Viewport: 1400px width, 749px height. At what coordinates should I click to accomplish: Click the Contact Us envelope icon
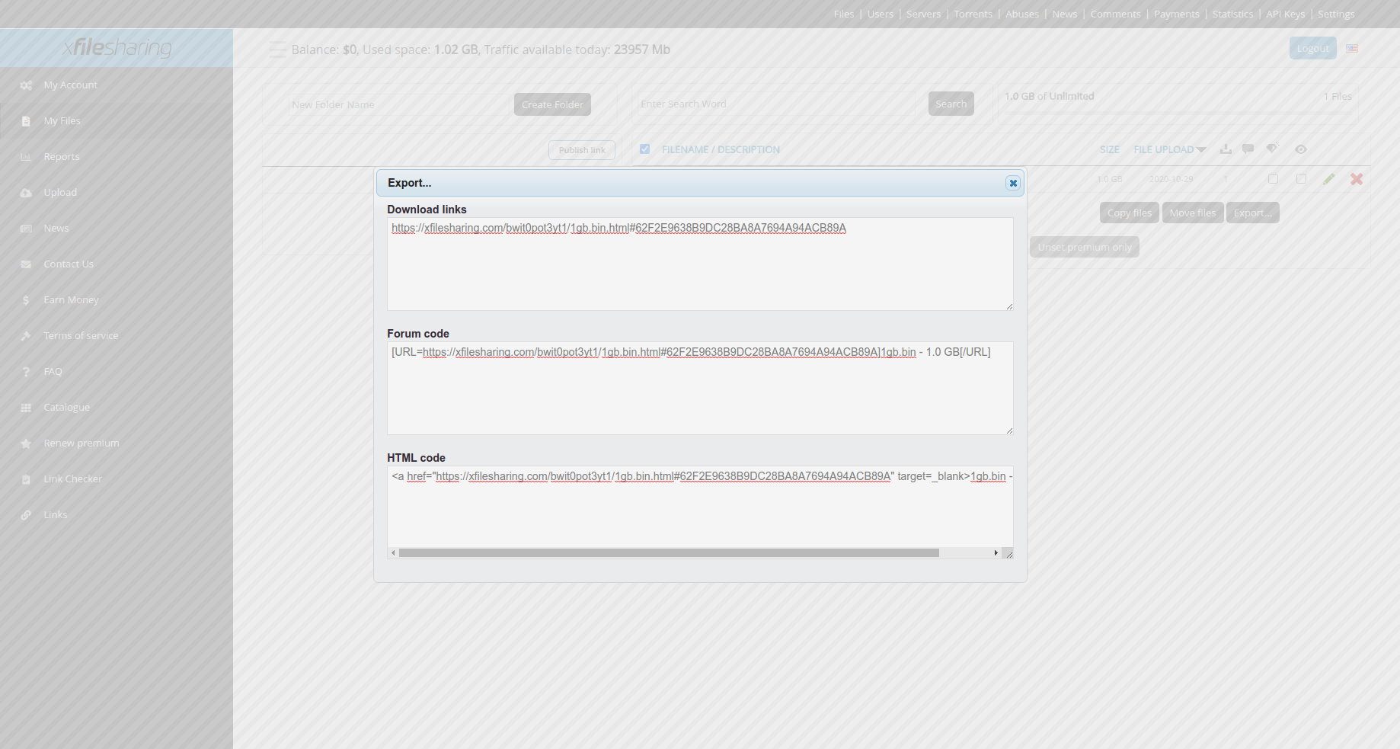26,264
